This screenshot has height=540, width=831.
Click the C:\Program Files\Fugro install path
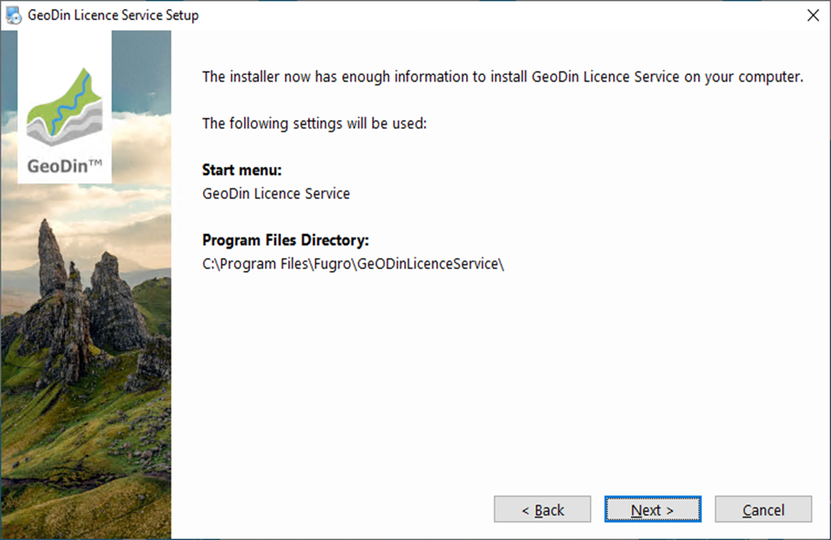tap(353, 263)
